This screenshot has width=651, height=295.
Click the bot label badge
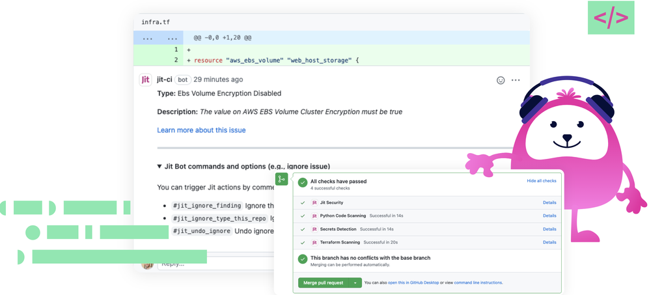(x=183, y=79)
